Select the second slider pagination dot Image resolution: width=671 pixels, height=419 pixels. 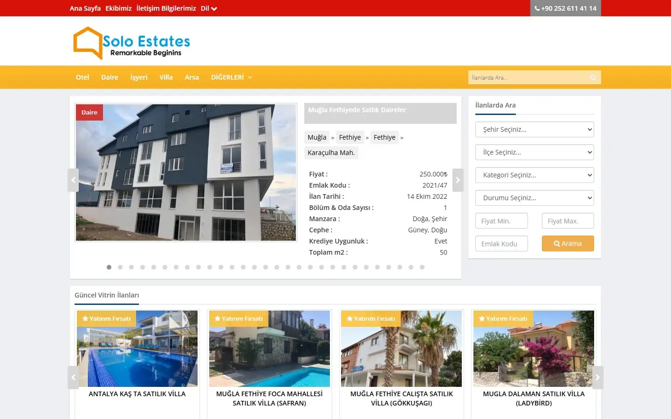click(120, 267)
